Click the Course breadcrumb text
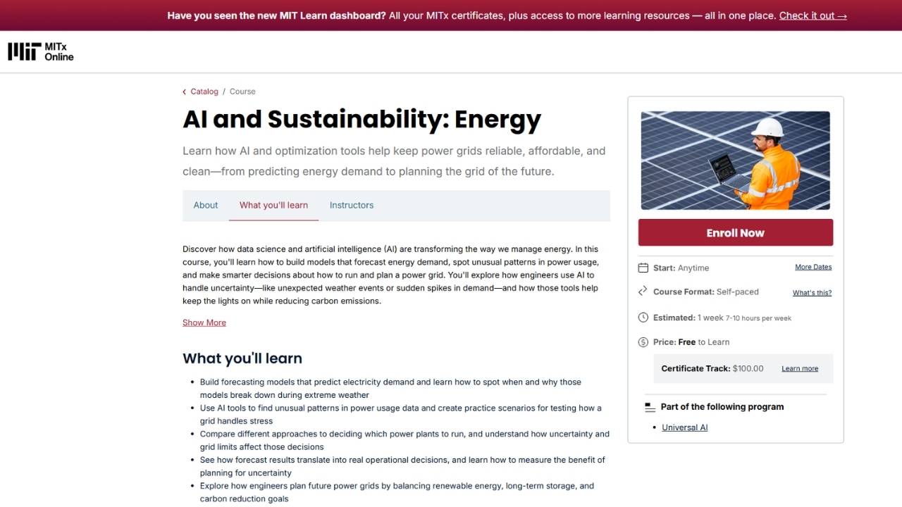Screen dimensions: 902x507 click(x=242, y=92)
